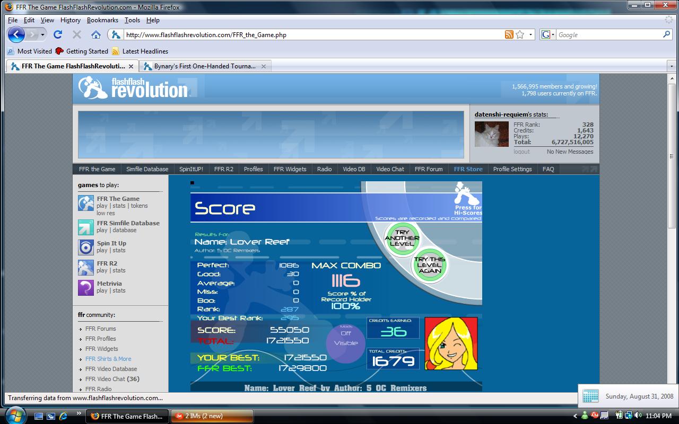The height and width of the screenshot is (424, 679).
Task: Toggle the Mods Off Visible circle
Action: (346, 342)
